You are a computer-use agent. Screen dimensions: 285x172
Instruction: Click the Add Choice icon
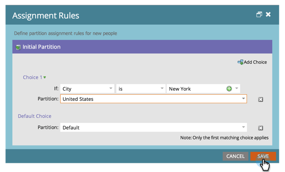point(240,62)
